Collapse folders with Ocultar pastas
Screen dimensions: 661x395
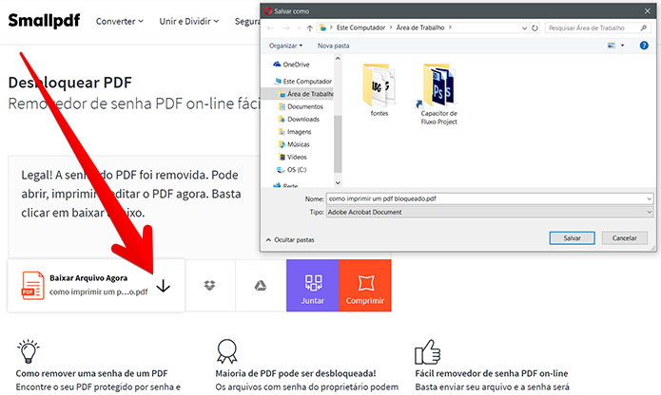(x=290, y=240)
